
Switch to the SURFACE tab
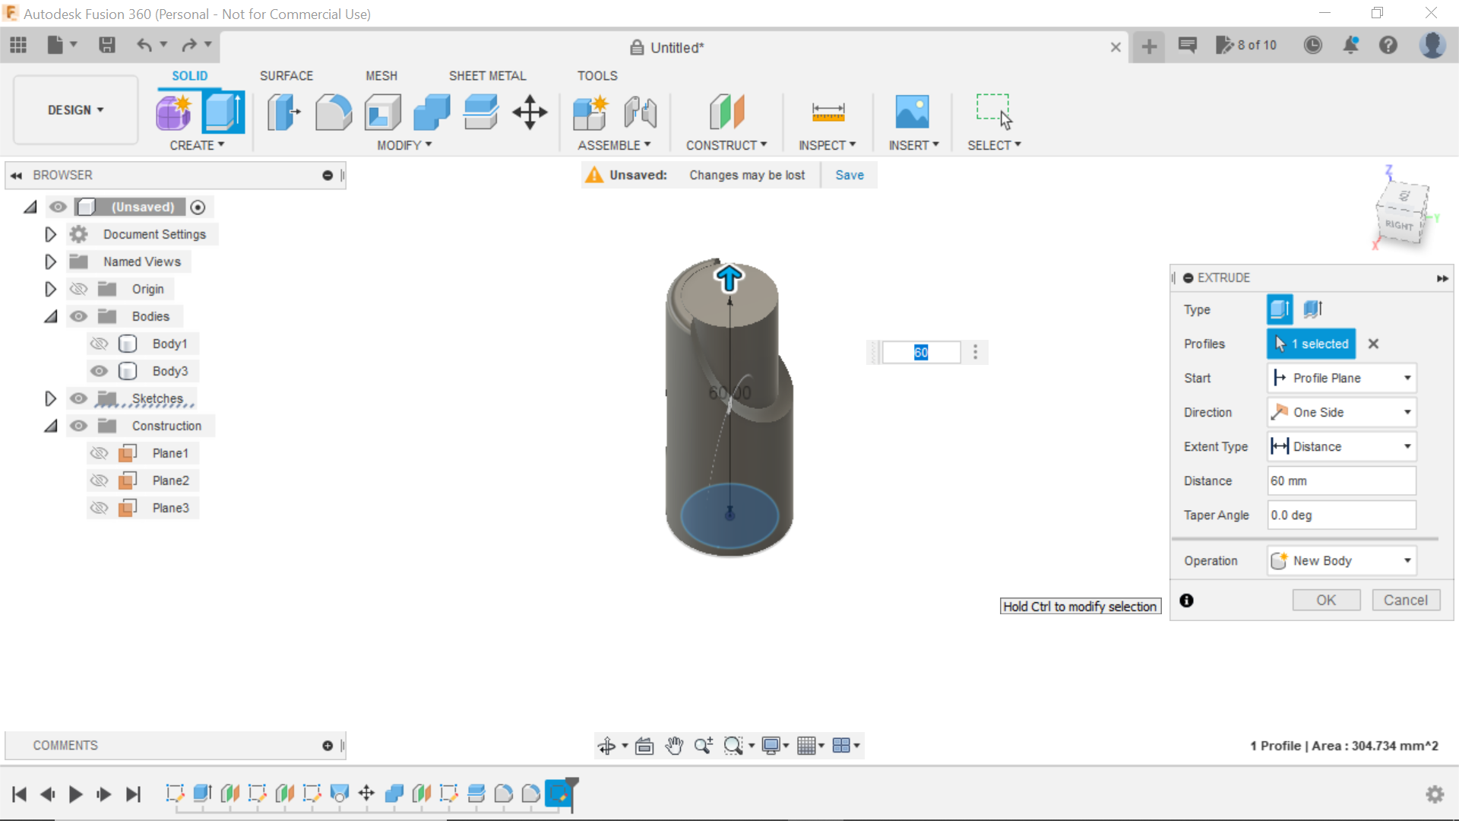(x=286, y=75)
